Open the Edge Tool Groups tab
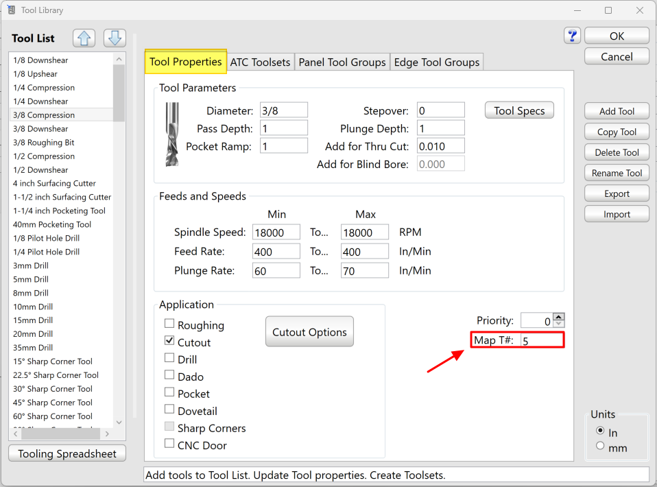Screen dimensions: 657x487 click(436, 62)
